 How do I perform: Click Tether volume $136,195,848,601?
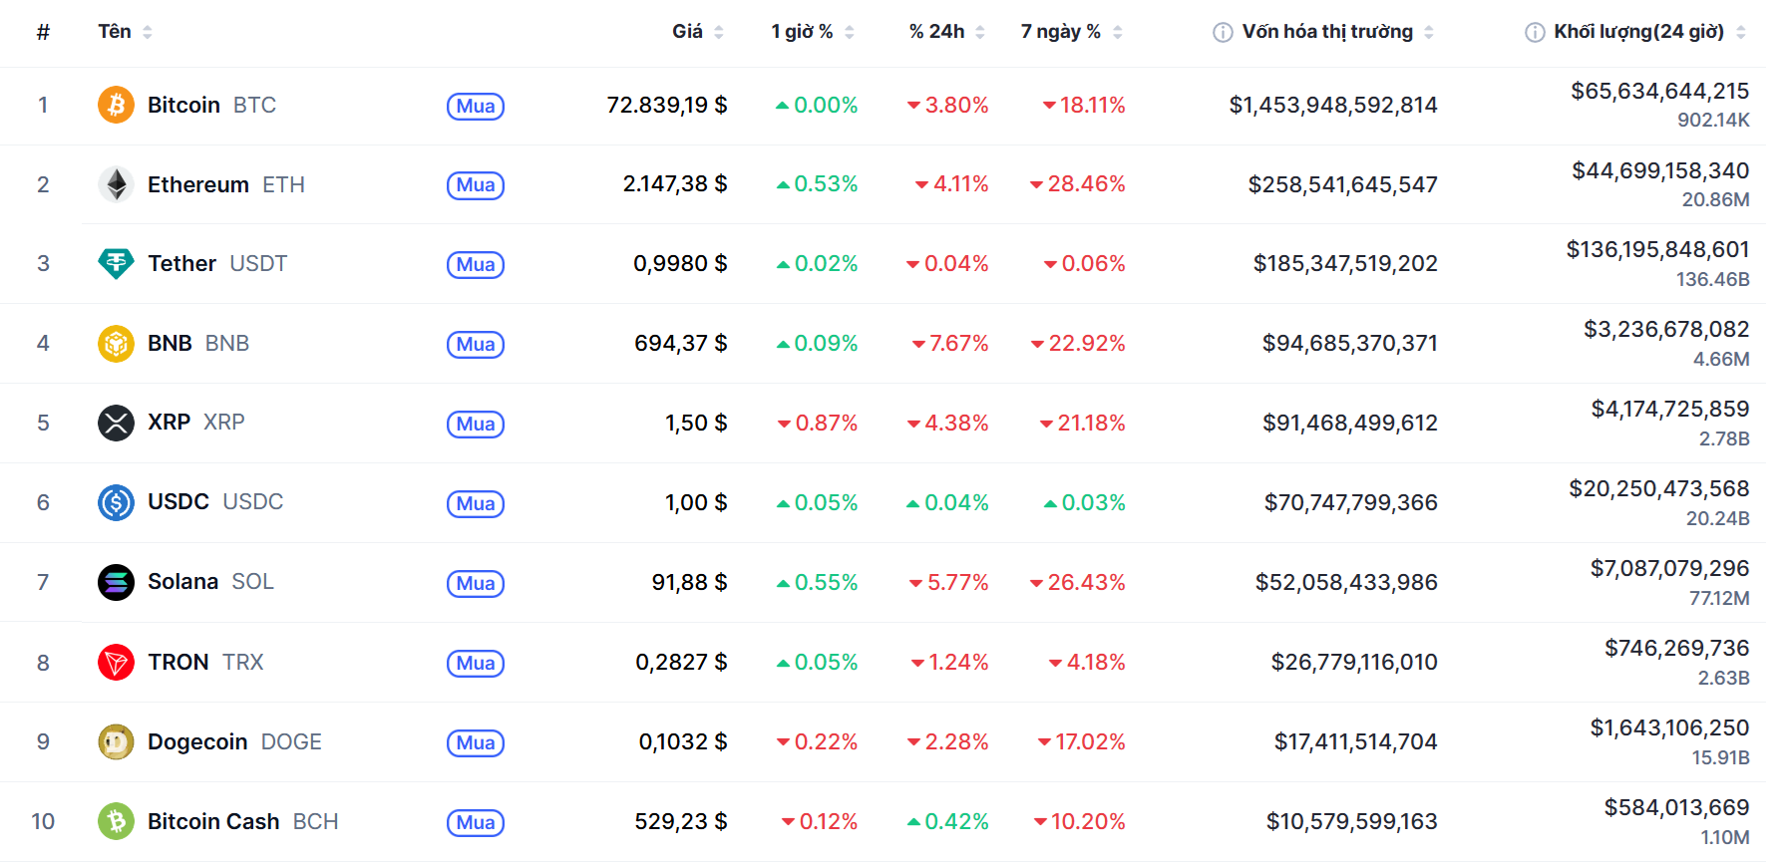[x=1657, y=249]
